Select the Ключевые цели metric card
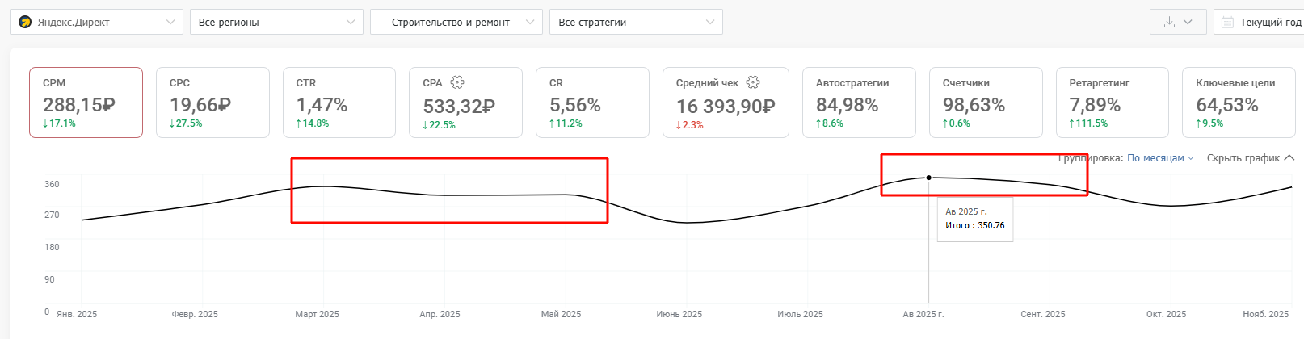The width and height of the screenshot is (1304, 339). 1239,103
